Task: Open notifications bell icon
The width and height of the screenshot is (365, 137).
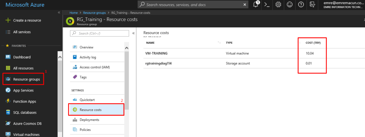Action: click(x=256, y=5)
